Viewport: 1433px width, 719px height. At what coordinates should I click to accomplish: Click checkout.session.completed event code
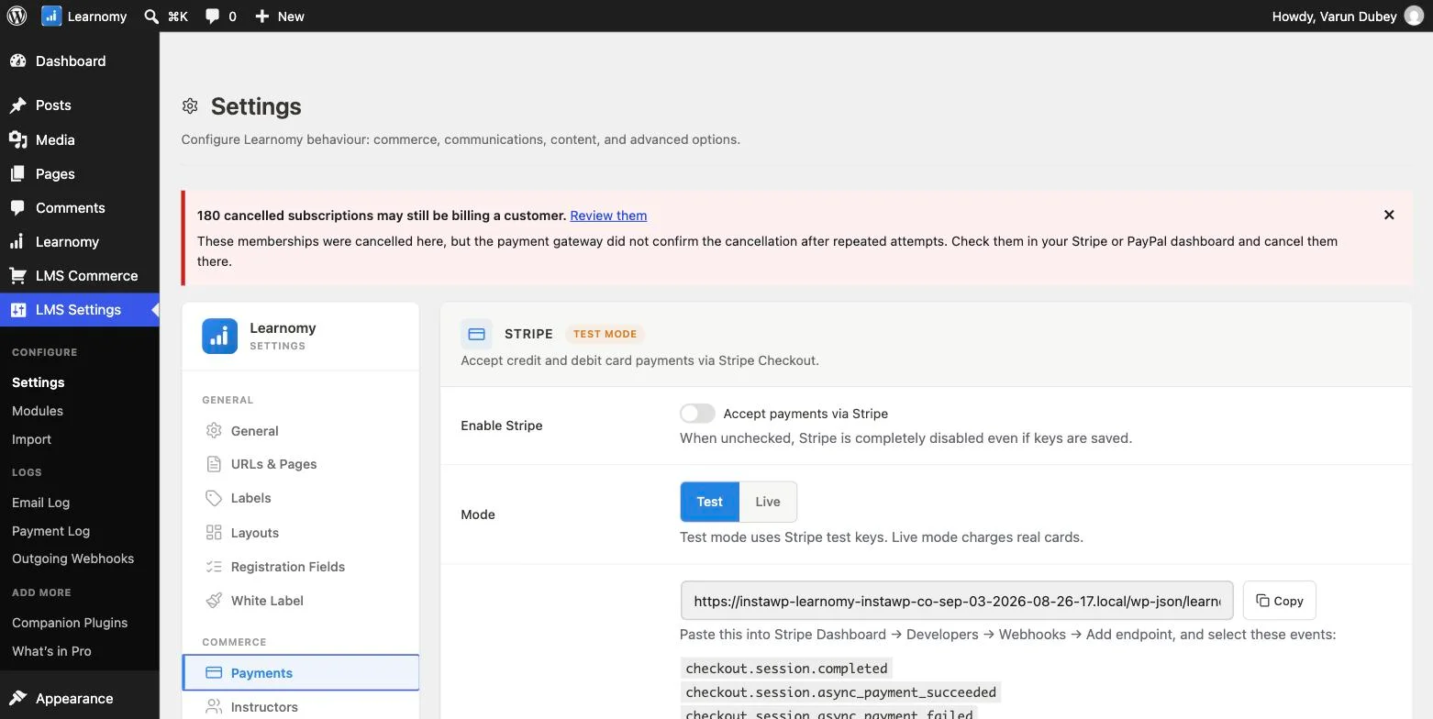point(786,668)
